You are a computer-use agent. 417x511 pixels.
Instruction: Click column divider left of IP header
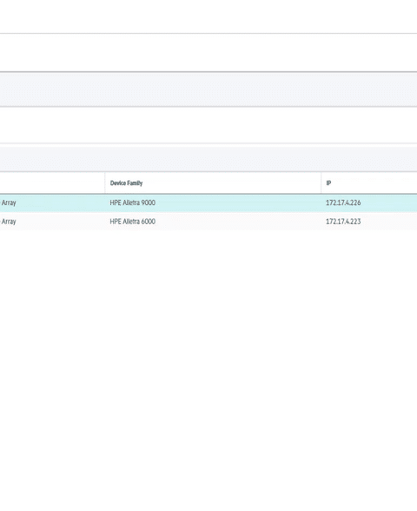pyautogui.click(x=321, y=182)
